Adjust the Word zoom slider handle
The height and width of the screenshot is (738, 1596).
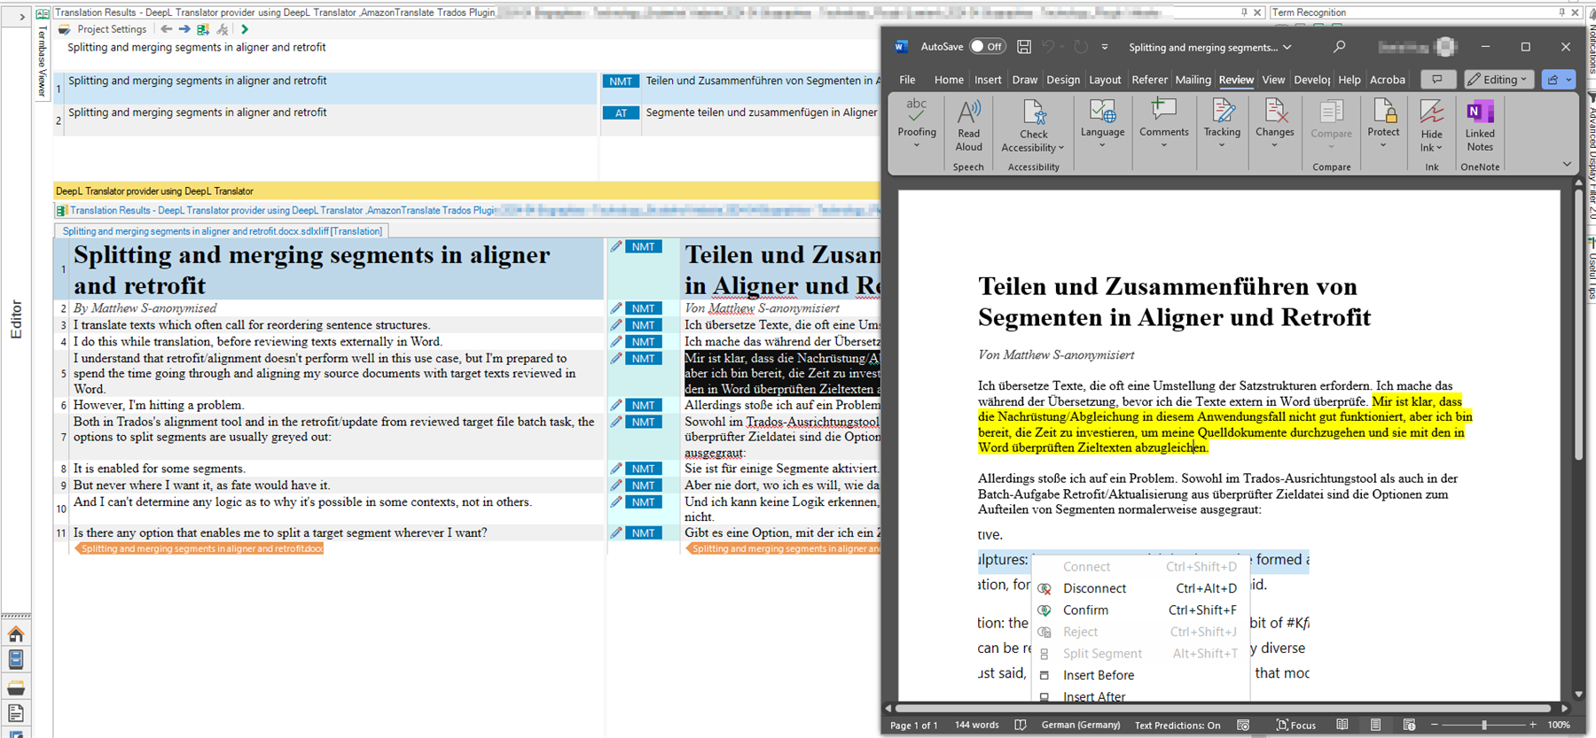pyautogui.click(x=1483, y=725)
